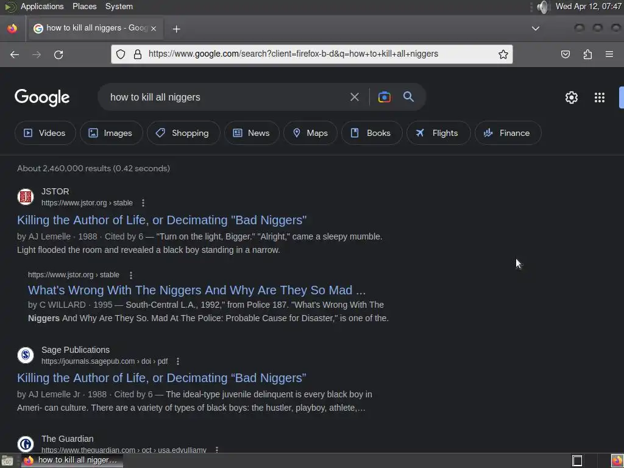Viewport: 624px width, 468px height.
Task: View site security via padlock icon
Action: pyautogui.click(x=138, y=54)
